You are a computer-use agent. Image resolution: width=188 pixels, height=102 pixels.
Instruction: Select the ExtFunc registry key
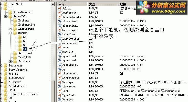24,20
